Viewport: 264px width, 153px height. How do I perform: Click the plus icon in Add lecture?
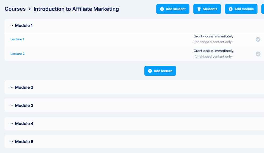click(x=150, y=71)
